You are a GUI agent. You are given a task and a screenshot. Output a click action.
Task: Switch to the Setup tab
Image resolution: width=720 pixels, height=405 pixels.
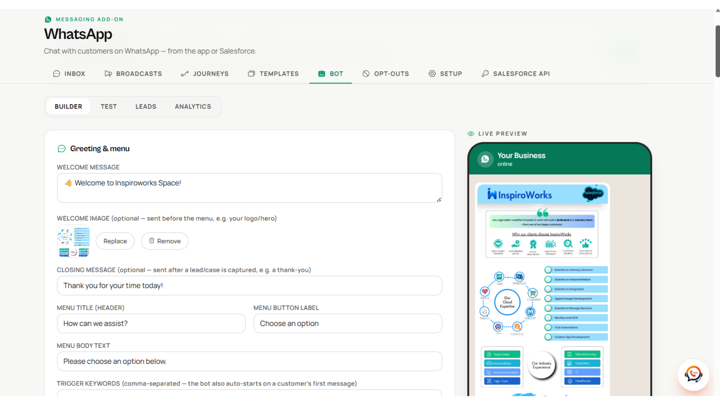click(x=445, y=74)
